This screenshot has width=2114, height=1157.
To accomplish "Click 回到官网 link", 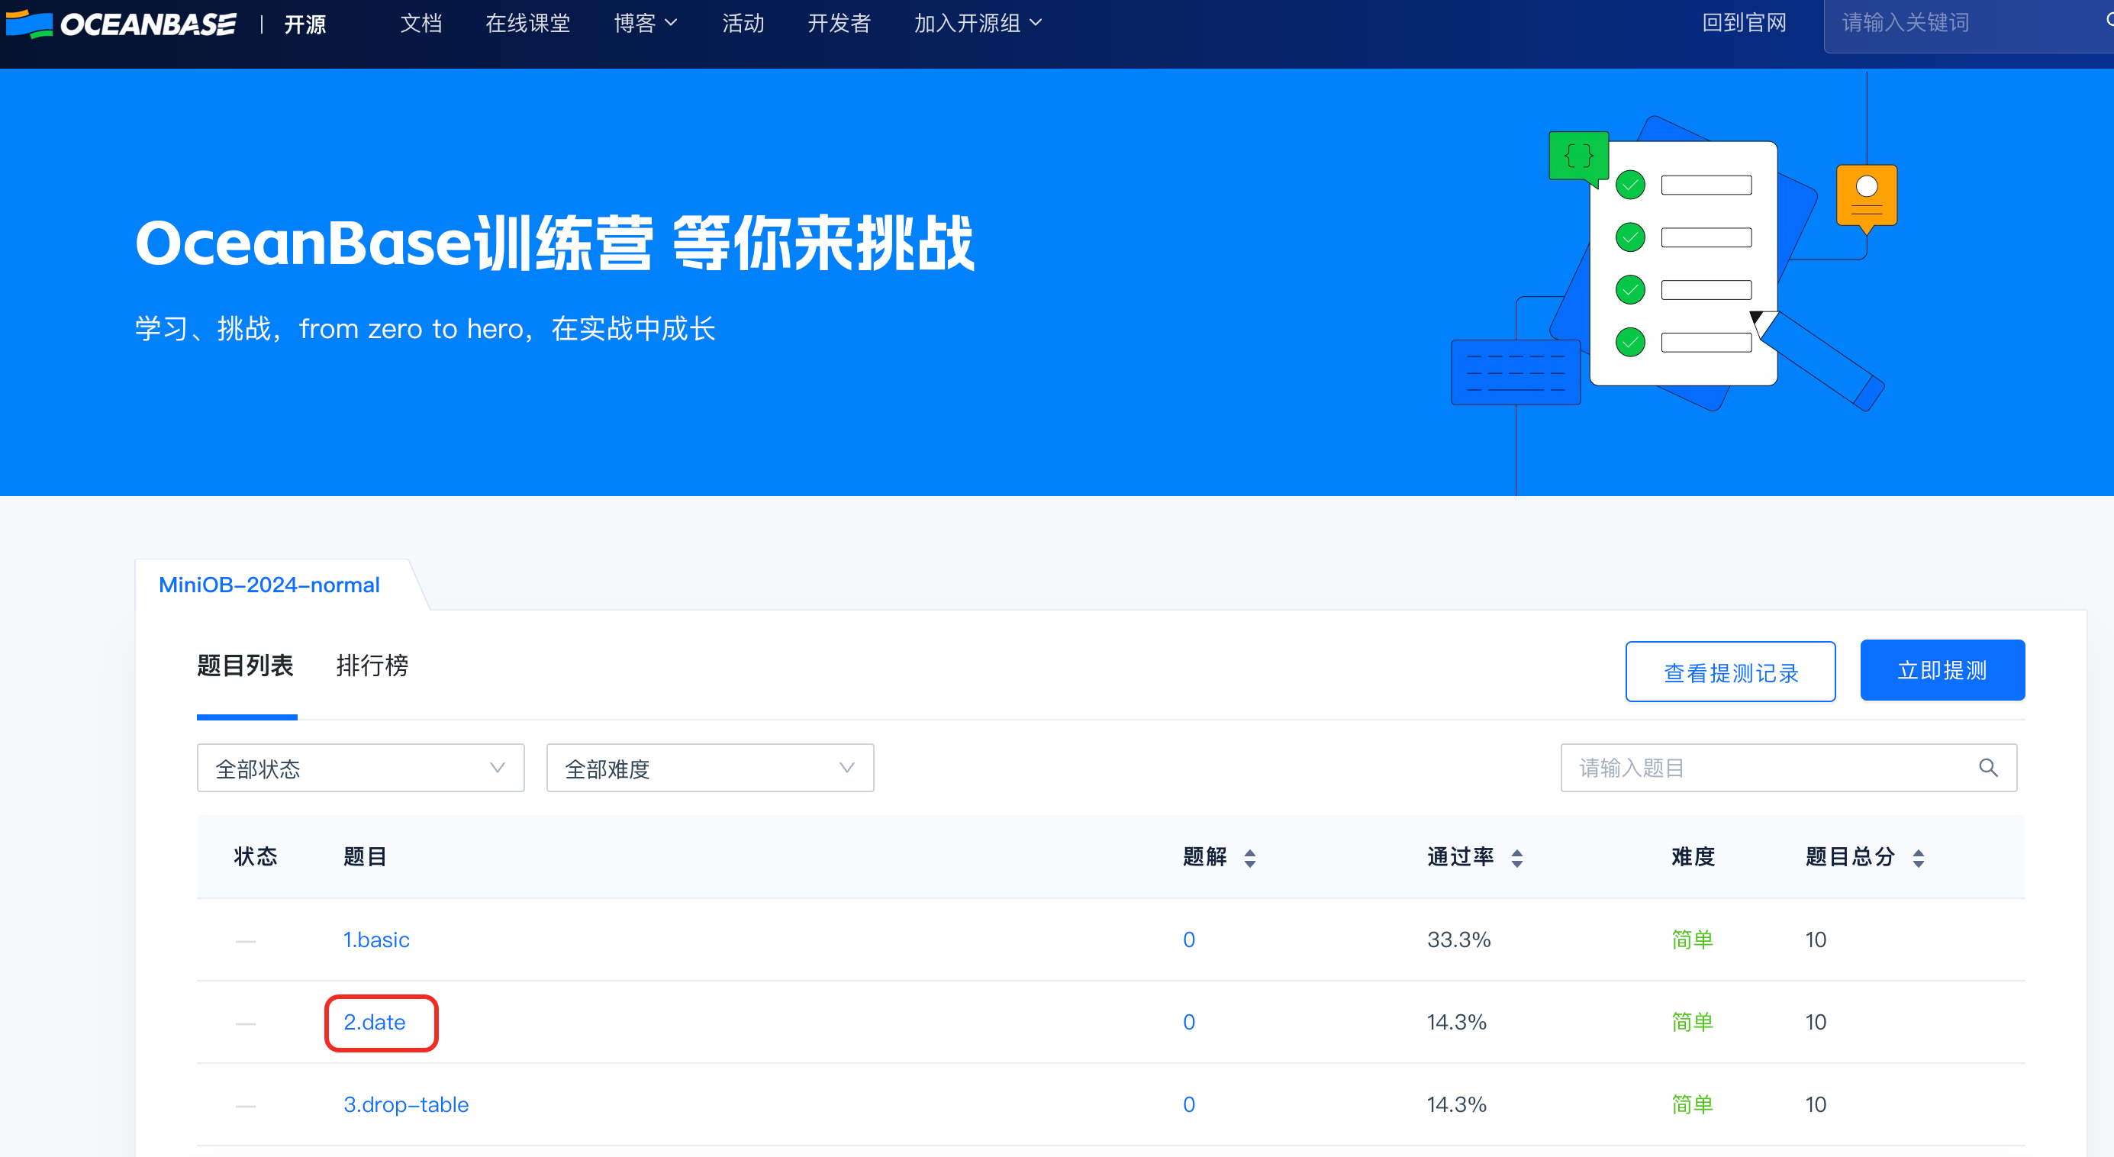I will [1744, 23].
